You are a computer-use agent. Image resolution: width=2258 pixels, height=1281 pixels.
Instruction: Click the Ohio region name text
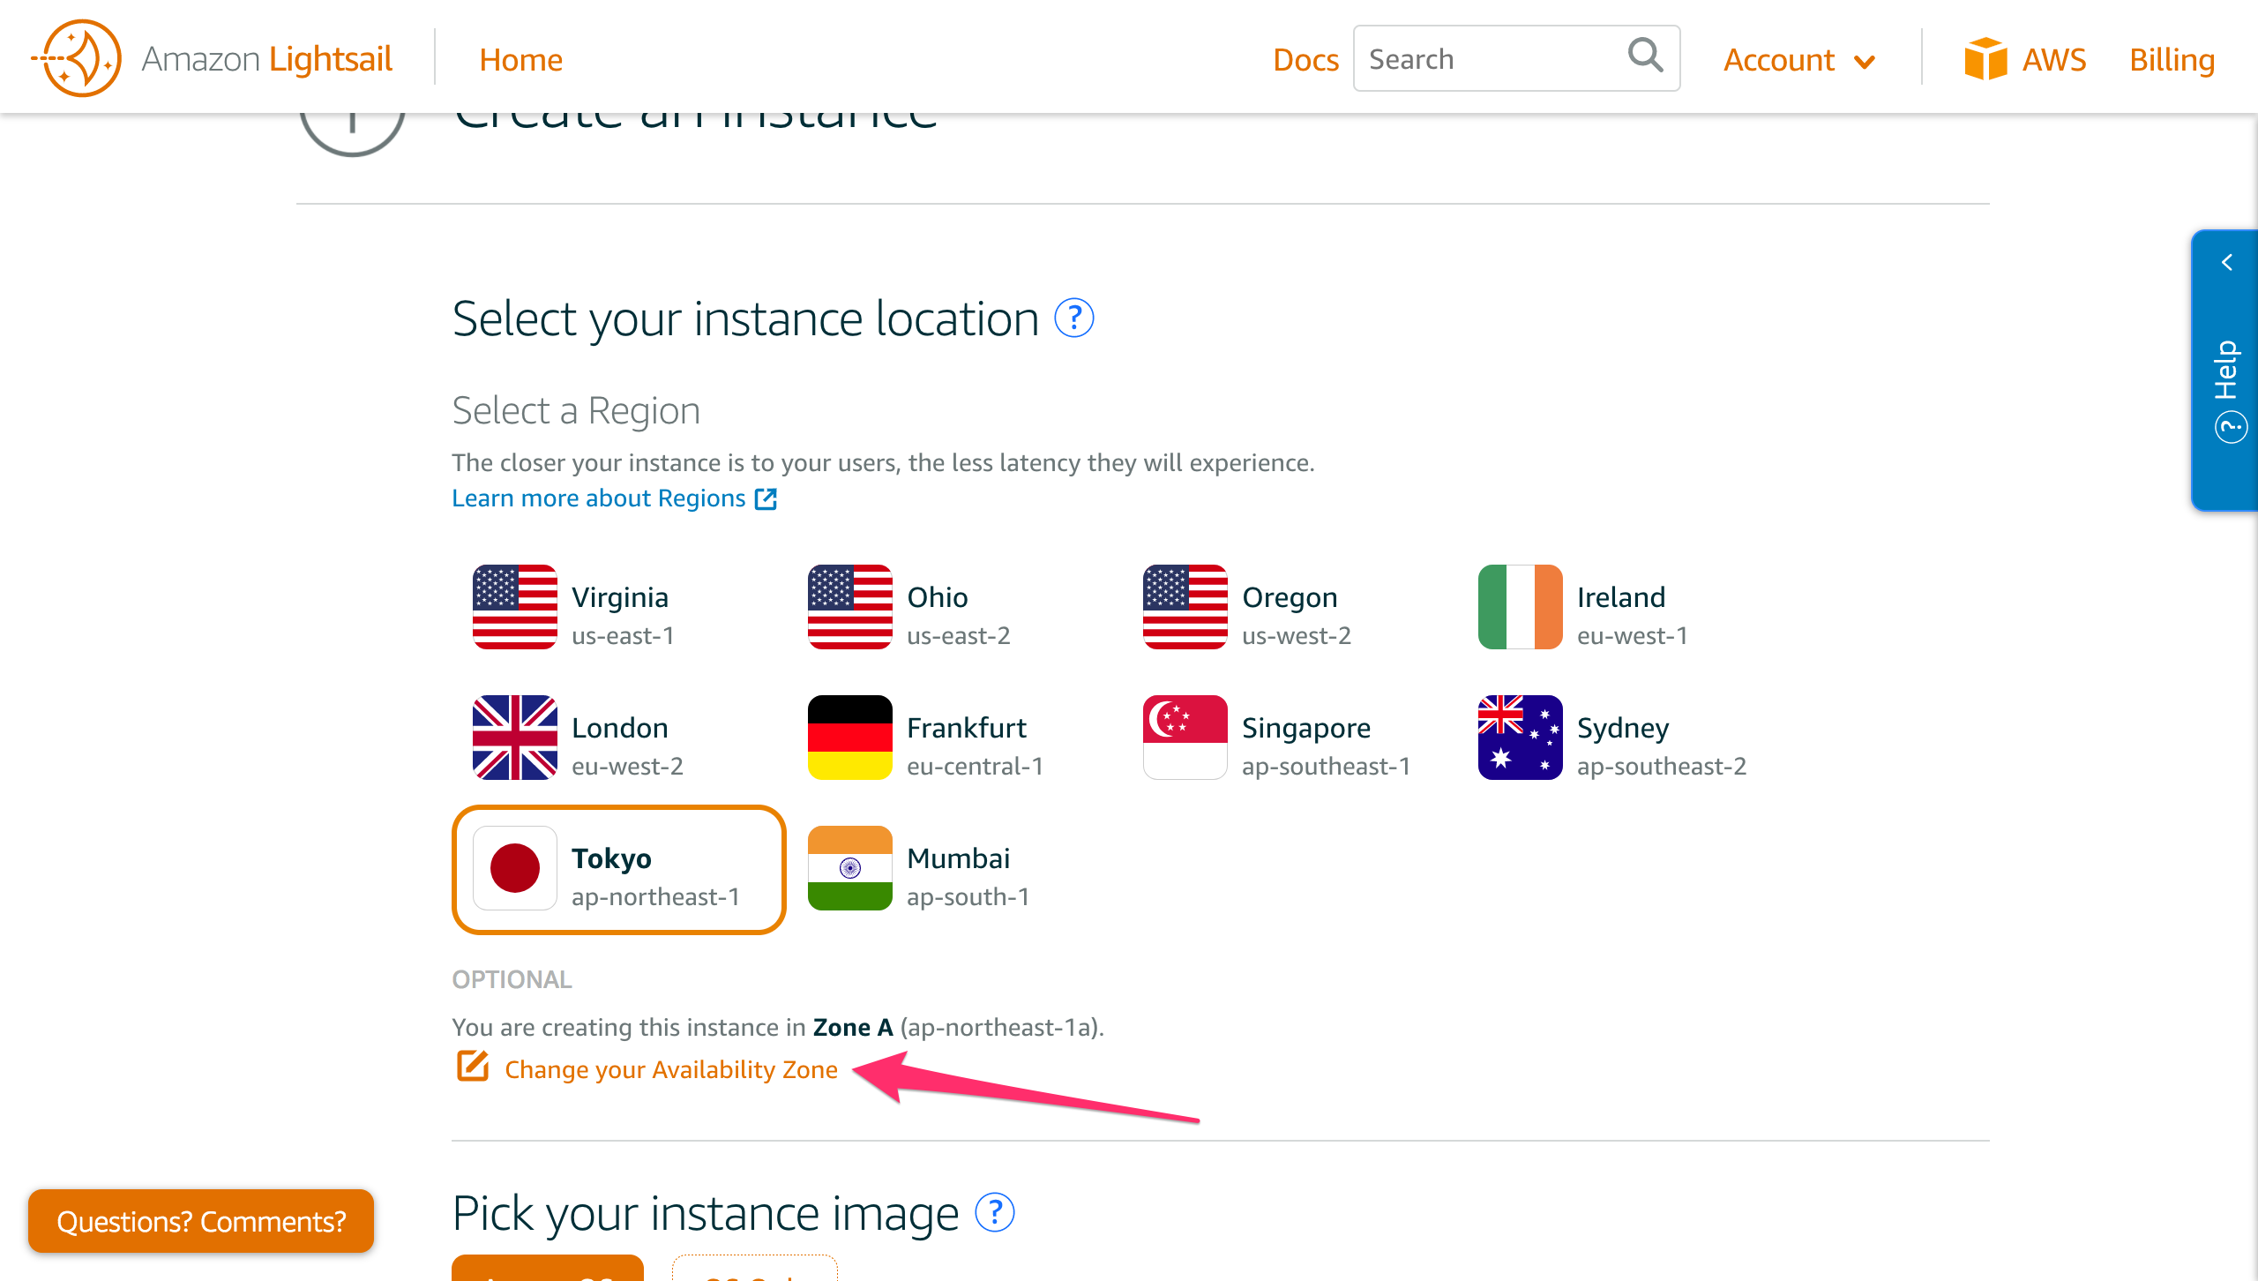[x=938, y=597]
